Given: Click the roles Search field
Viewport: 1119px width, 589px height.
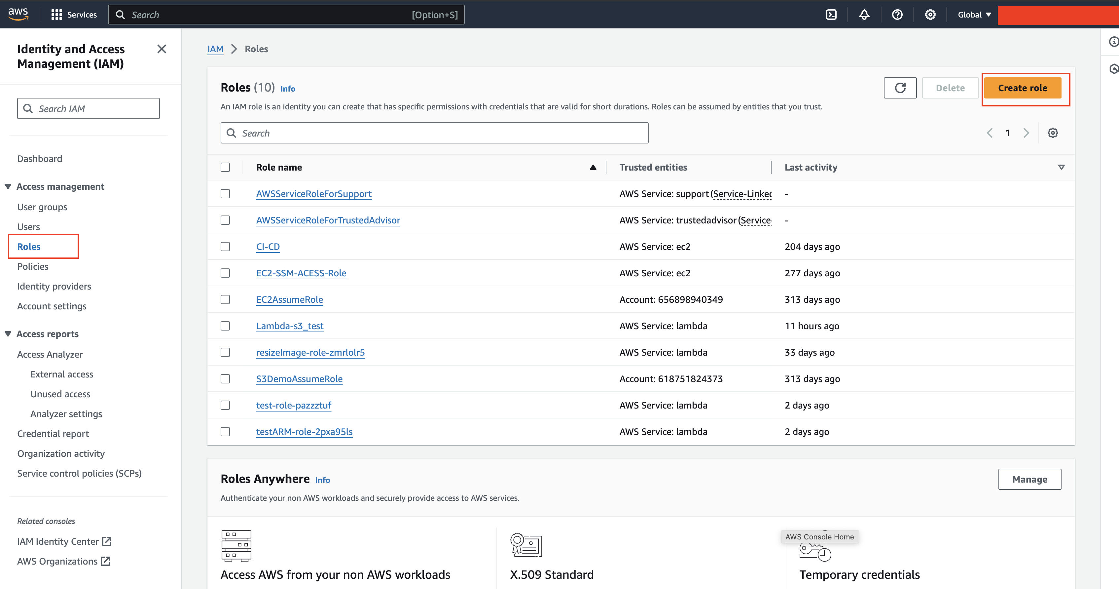Looking at the screenshot, I should coord(434,133).
